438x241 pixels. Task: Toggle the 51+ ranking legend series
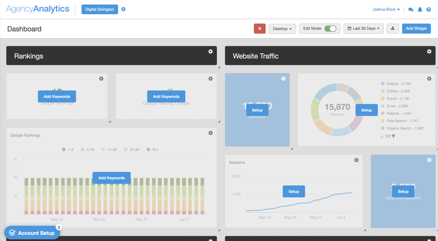(152, 150)
